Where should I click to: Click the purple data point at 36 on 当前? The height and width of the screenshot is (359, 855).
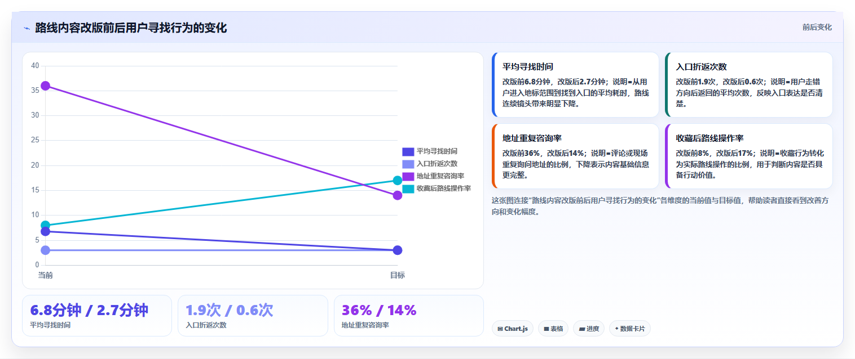[46, 86]
